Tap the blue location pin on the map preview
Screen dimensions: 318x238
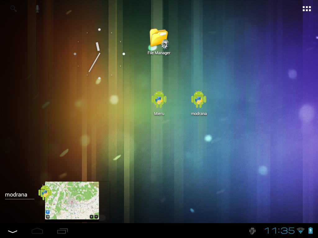coord(48,212)
